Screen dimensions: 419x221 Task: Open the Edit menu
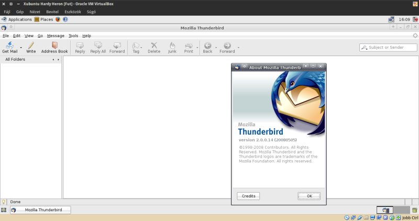[x=17, y=36]
